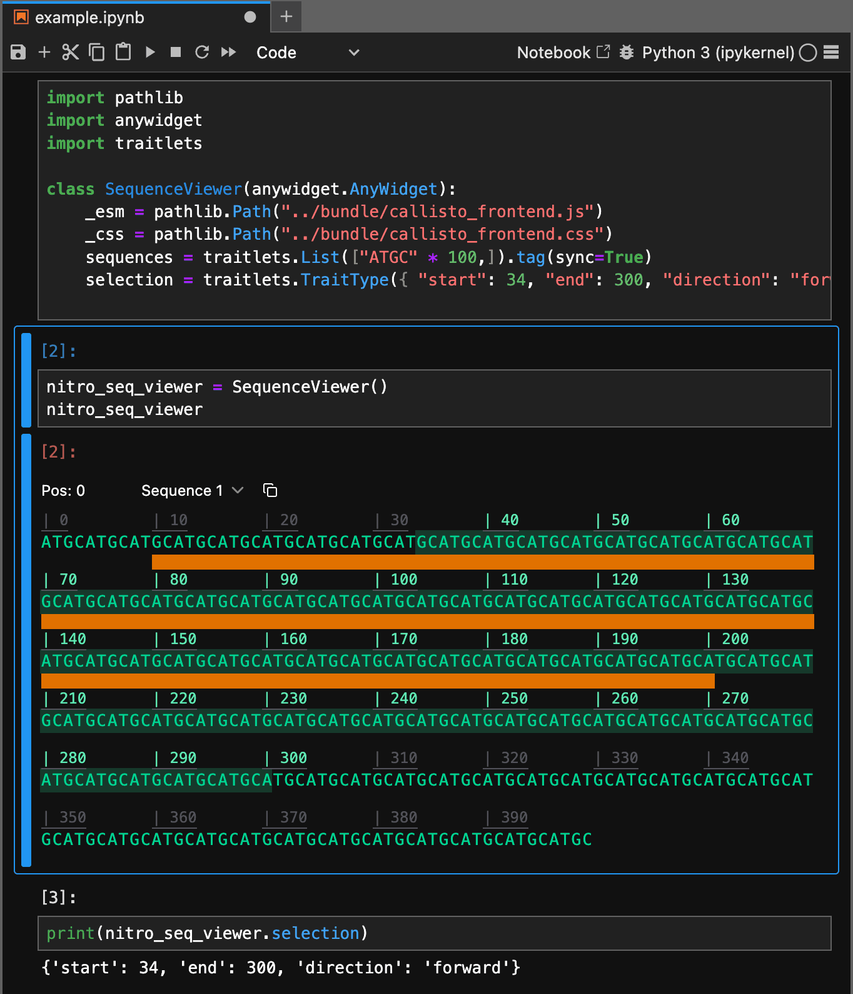
Task: Click the sequence row starting at position 210
Action: pos(427,720)
